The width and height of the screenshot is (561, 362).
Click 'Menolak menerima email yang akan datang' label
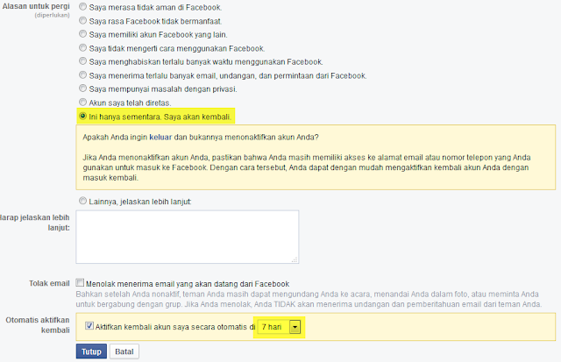188,284
